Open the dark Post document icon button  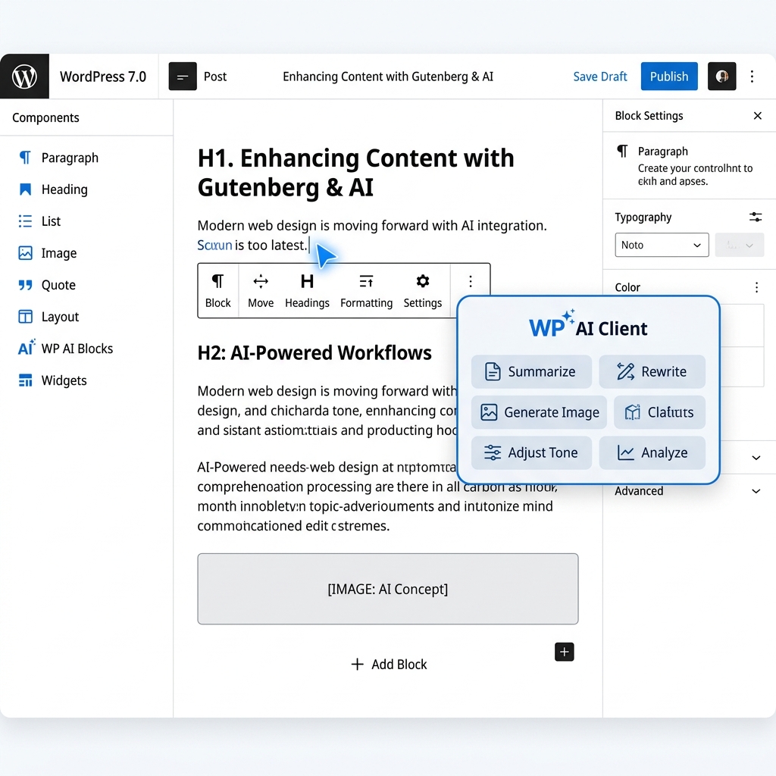tap(183, 77)
